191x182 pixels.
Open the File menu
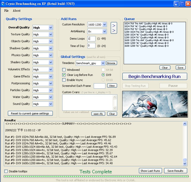pyautogui.click(x=6, y=11)
